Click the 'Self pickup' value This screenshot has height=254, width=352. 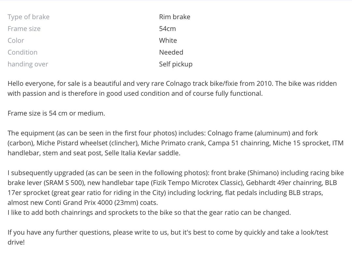(x=176, y=64)
